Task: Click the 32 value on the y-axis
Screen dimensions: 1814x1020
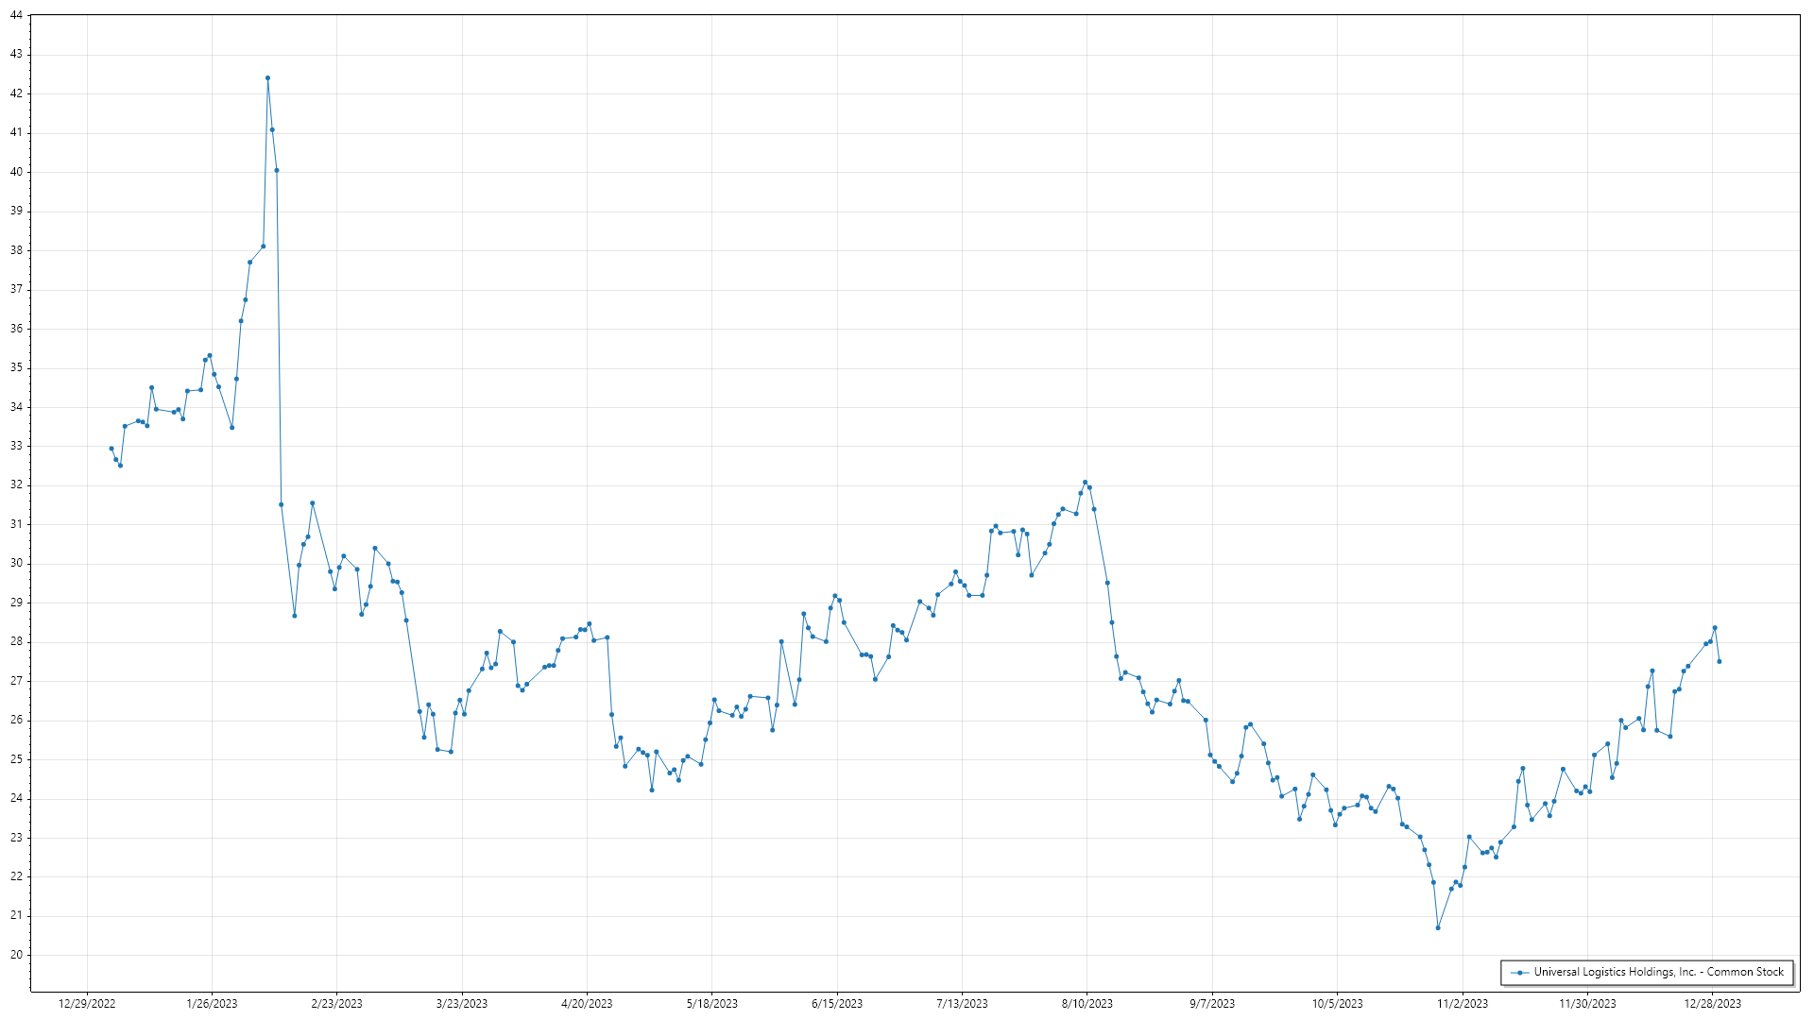Action: 16,485
